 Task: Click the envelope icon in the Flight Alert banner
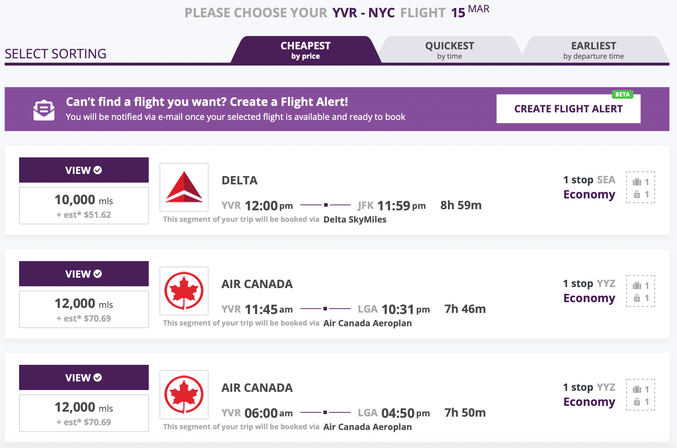coord(44,109)
